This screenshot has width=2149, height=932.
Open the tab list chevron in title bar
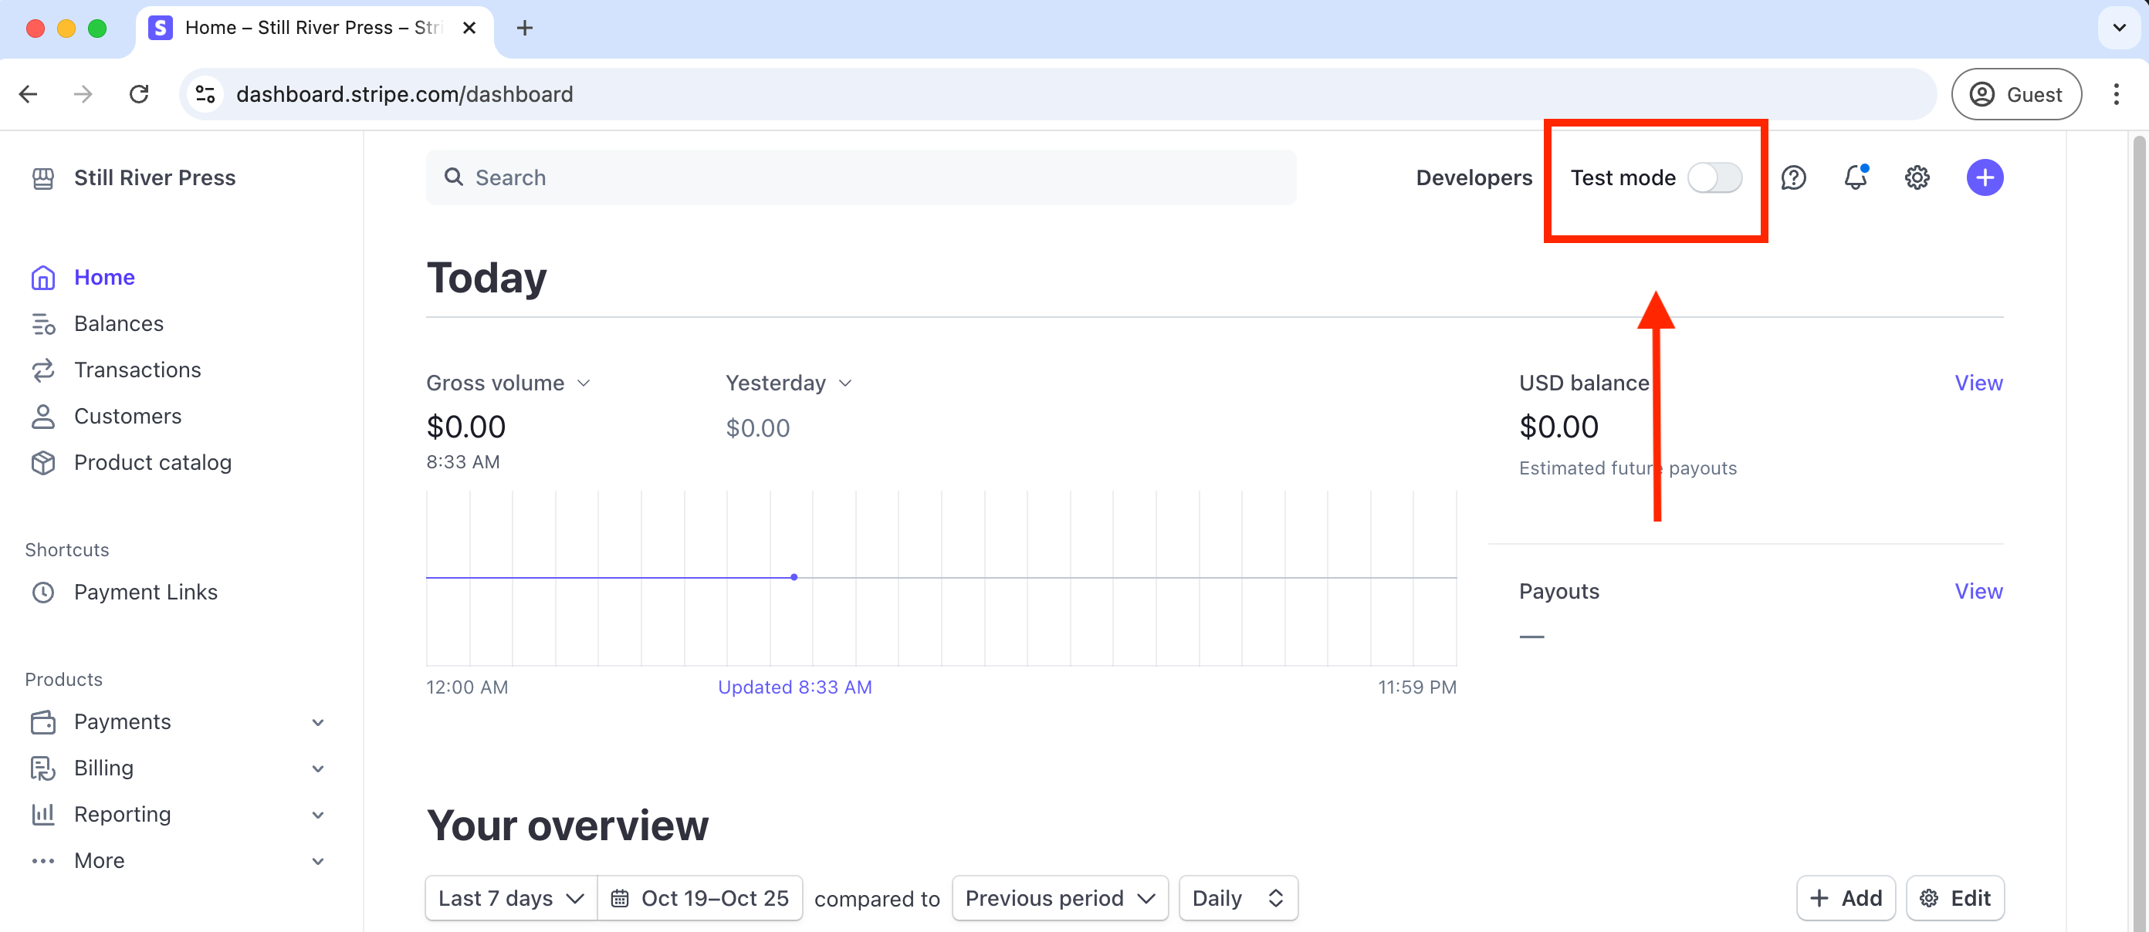point(2119,29)
